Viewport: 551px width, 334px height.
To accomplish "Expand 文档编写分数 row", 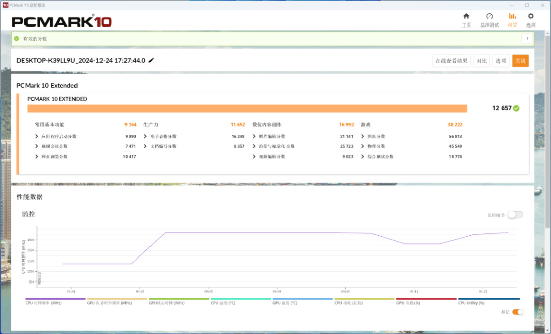I will 145,146.
